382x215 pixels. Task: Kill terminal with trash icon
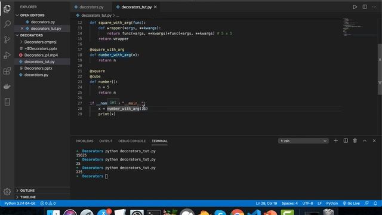[x=355, y=141]
